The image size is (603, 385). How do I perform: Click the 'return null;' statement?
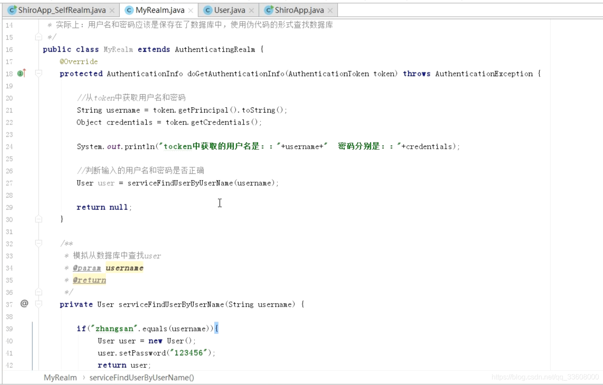pyautogui.click(x=104, y=207)
